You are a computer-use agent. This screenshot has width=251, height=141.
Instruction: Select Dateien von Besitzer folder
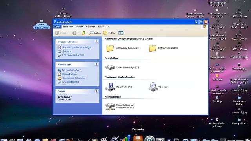(153, 48)
